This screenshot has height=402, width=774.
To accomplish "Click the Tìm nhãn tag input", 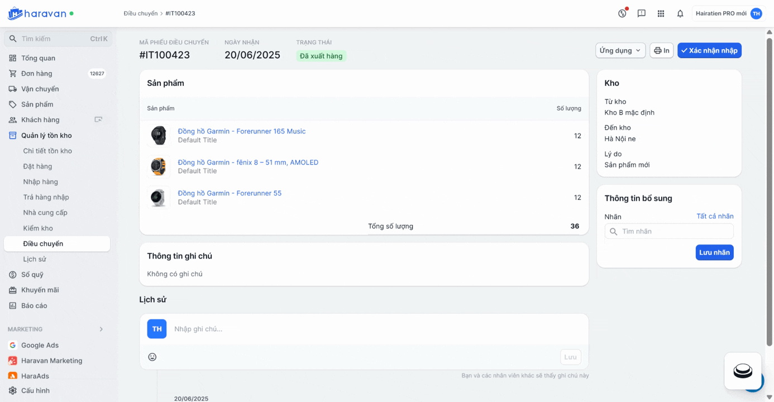I will [669, 231].
